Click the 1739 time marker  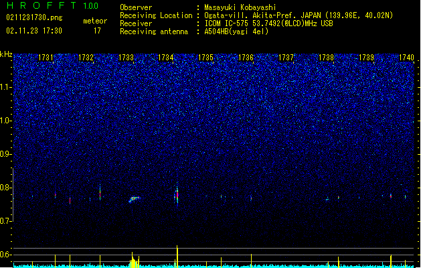coord(366,58)
